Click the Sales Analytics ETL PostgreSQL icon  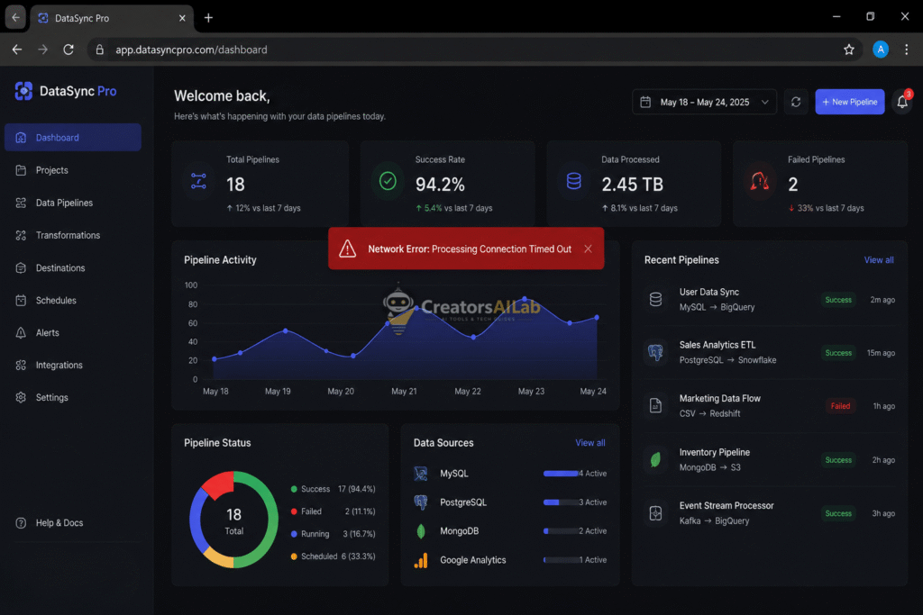pos(655,353)
